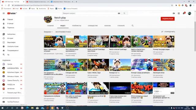Open options menu for Почему так редко видео
The height and width of the screenshot is (110, 196).
(x=173, y=50)
